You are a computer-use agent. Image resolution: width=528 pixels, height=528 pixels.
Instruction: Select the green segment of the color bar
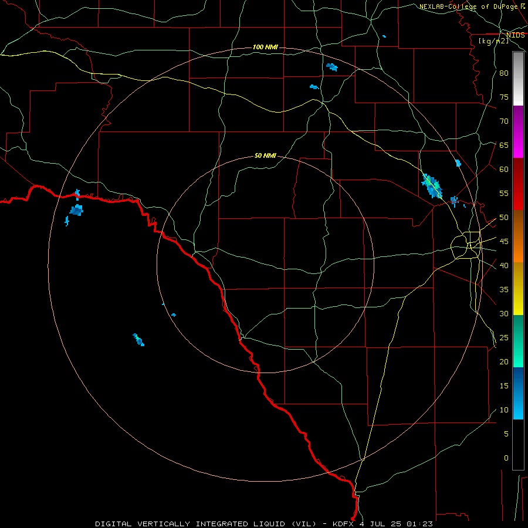click(x=518, y=341)
